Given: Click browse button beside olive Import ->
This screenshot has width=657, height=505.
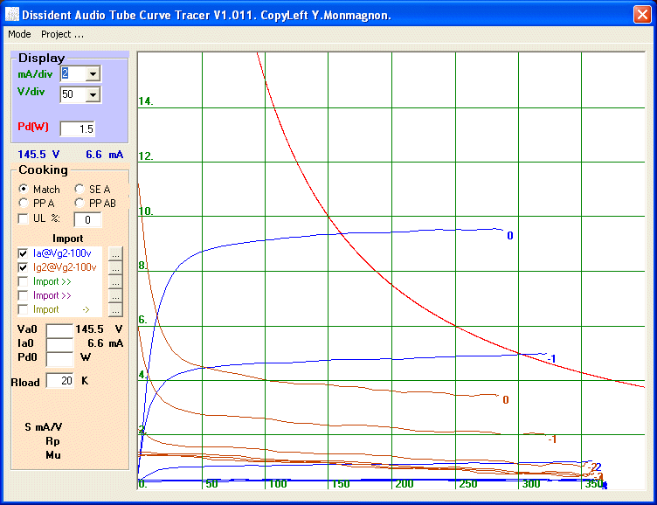Looking at the screenshot, I should click(x=115, y=309).
